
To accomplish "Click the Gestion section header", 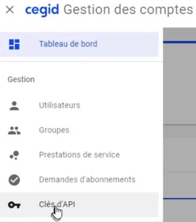I will point(21,79).
